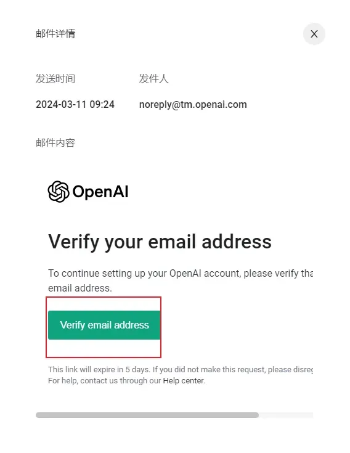Click the horizontal scrollbar thumb
The width and height of the screenshot is (350, 453).
147,415
